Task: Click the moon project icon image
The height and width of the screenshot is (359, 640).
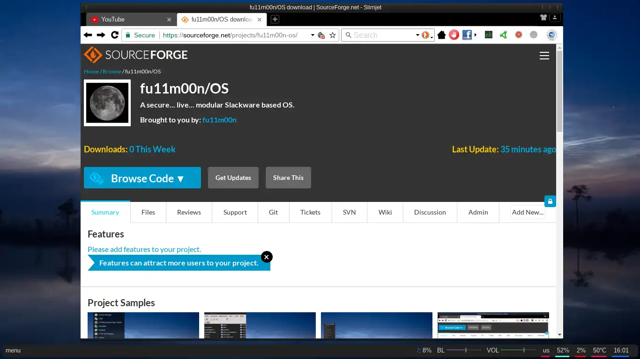Action: pyautogui.click(x=107, y=103)
